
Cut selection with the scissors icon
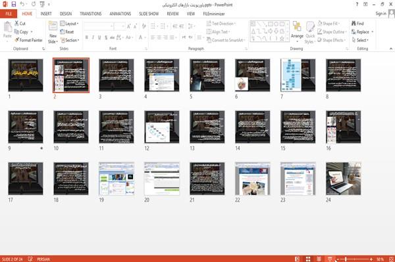16,24
